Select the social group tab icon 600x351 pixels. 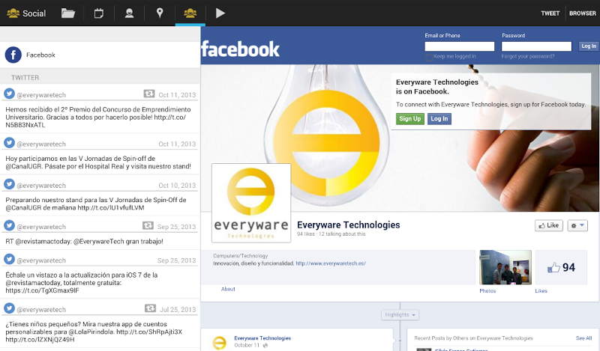[x=190, y=13]
